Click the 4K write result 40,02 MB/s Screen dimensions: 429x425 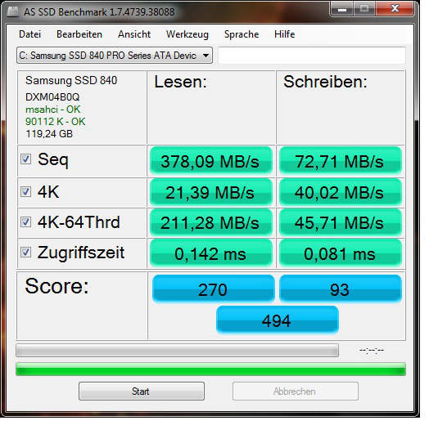341,192
